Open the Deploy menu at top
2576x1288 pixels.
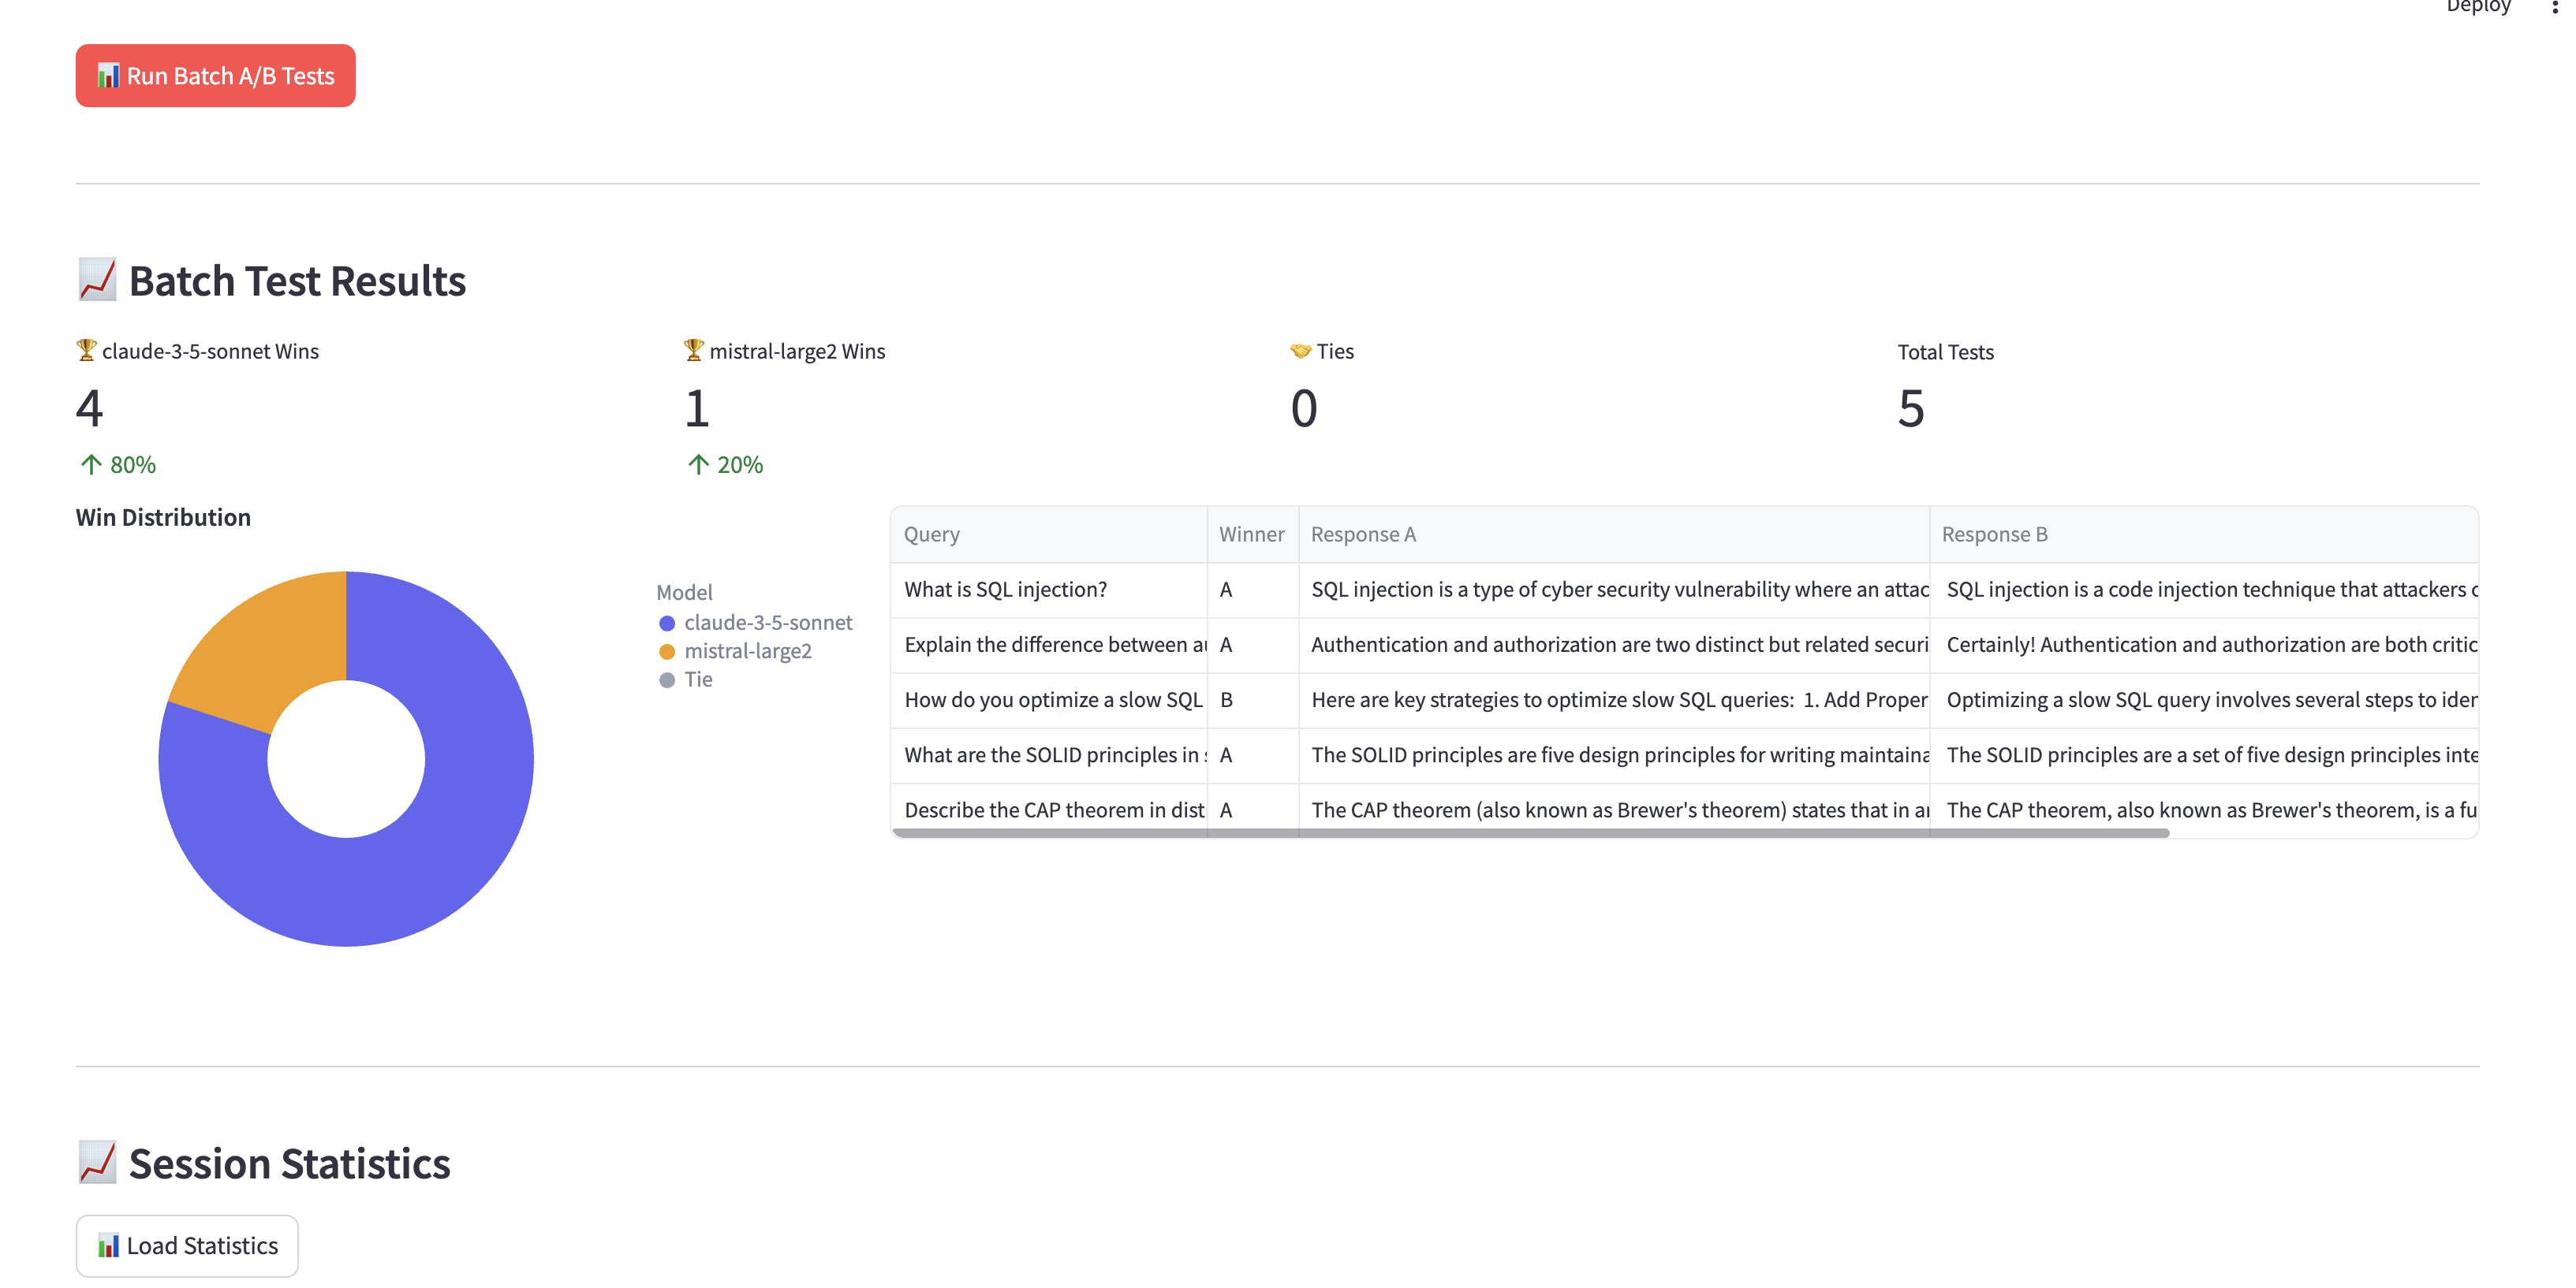(2477, 6)
